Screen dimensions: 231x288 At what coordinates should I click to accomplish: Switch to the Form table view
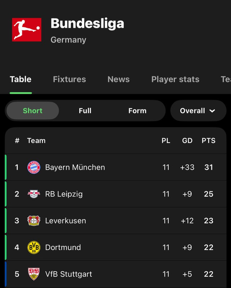click(137, 111)
